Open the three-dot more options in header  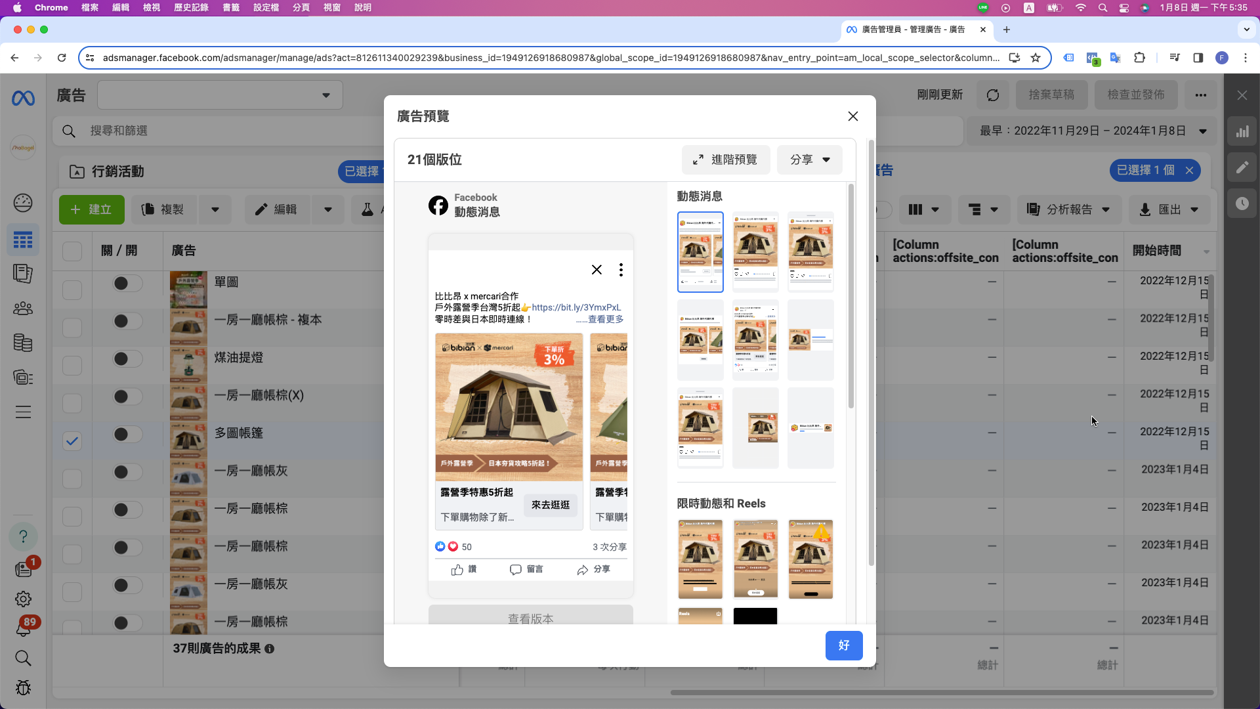click(1201, 95)
